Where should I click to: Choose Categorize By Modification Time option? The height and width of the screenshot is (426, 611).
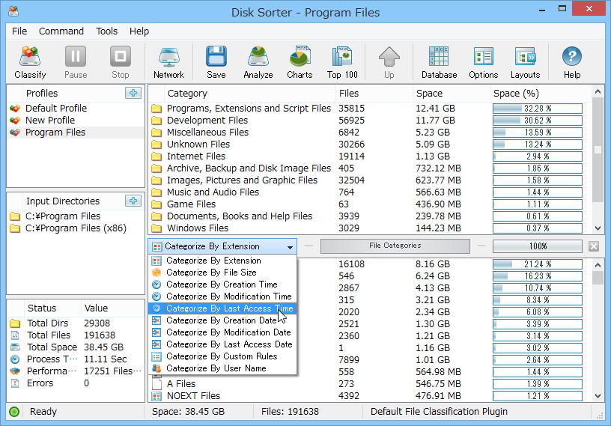[x=222, y=296]
